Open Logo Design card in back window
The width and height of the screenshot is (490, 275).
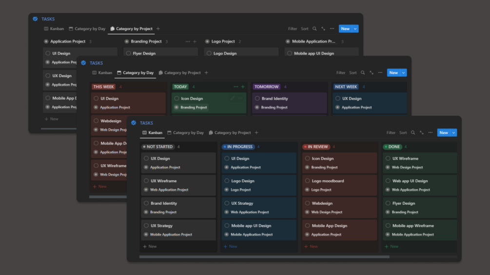click(241, 52)
